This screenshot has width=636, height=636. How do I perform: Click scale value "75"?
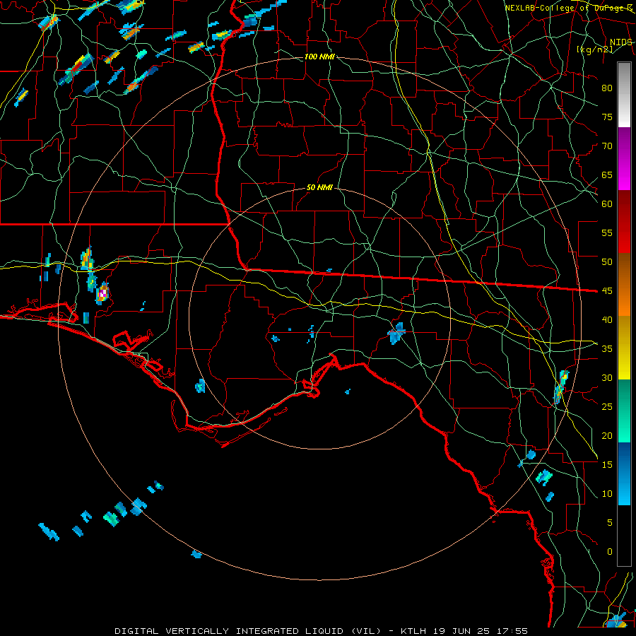point(607,117)
